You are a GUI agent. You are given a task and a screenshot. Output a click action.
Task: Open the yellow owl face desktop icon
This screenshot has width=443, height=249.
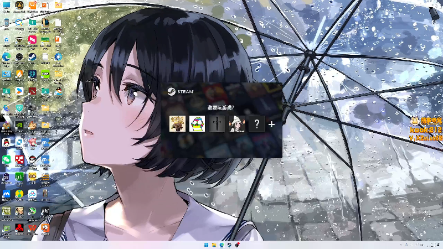click(x=32, y=177)
